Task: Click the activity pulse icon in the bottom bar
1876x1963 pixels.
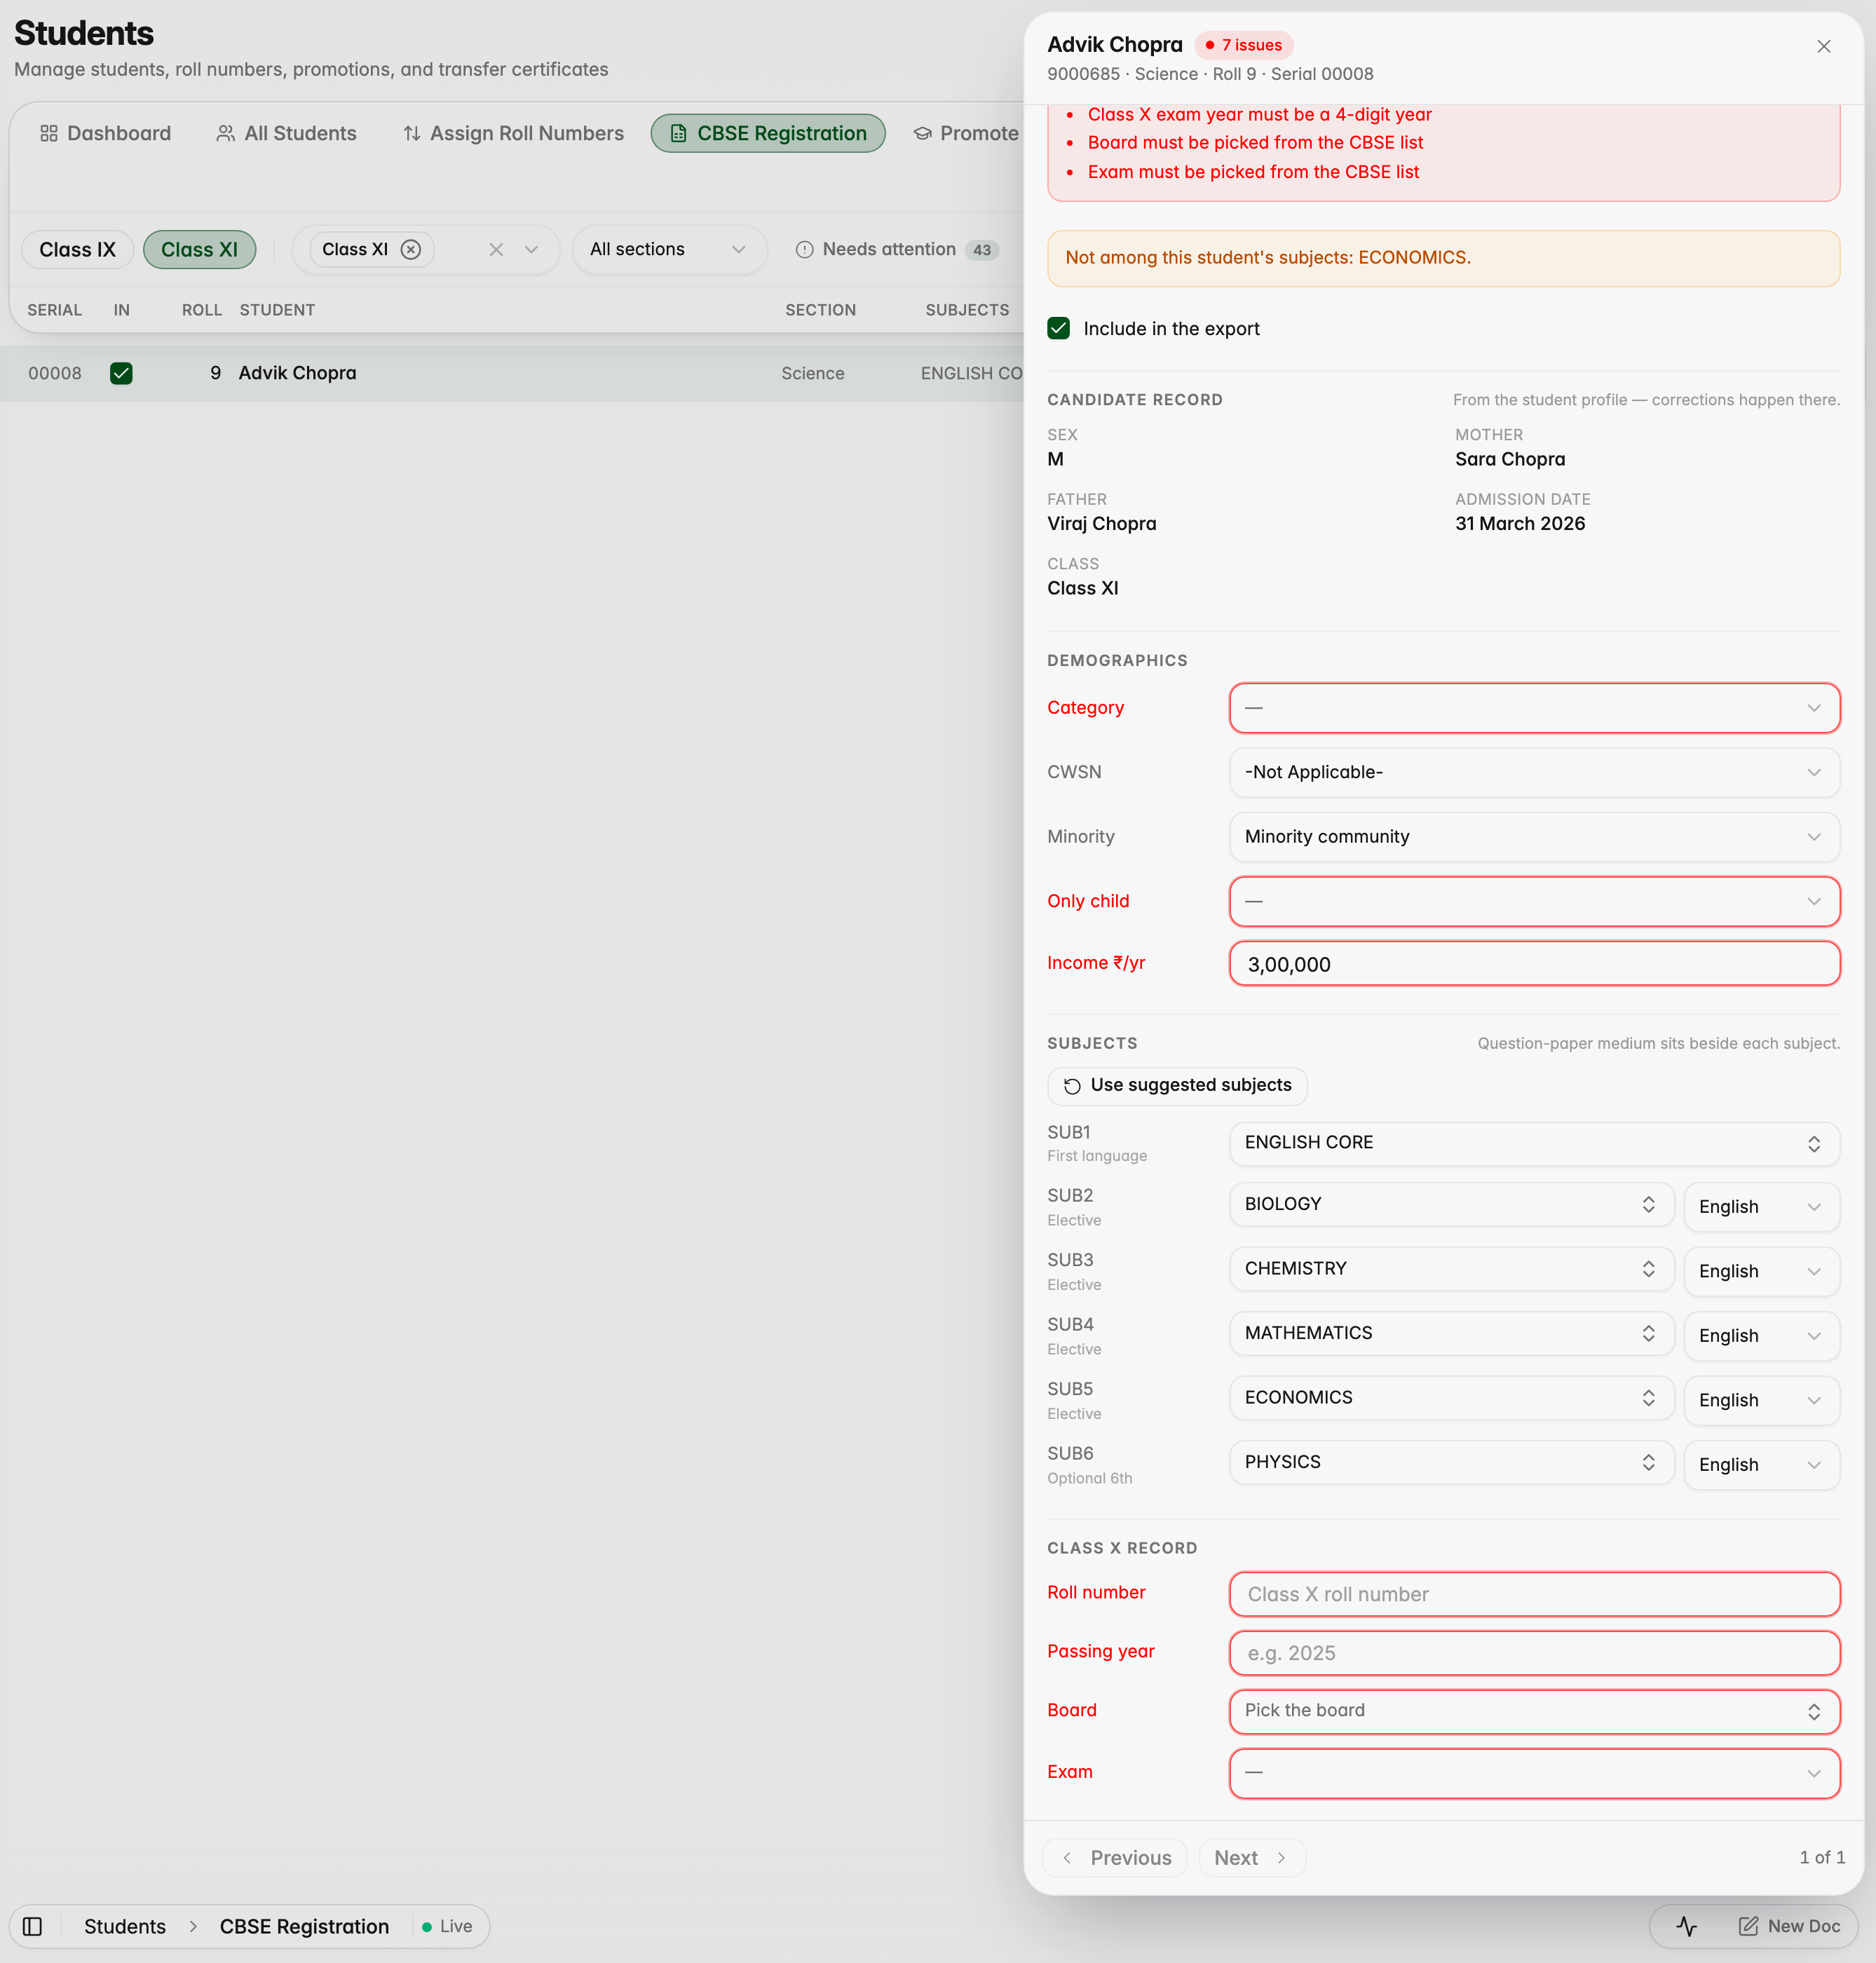Action: pos(1687,1926)
